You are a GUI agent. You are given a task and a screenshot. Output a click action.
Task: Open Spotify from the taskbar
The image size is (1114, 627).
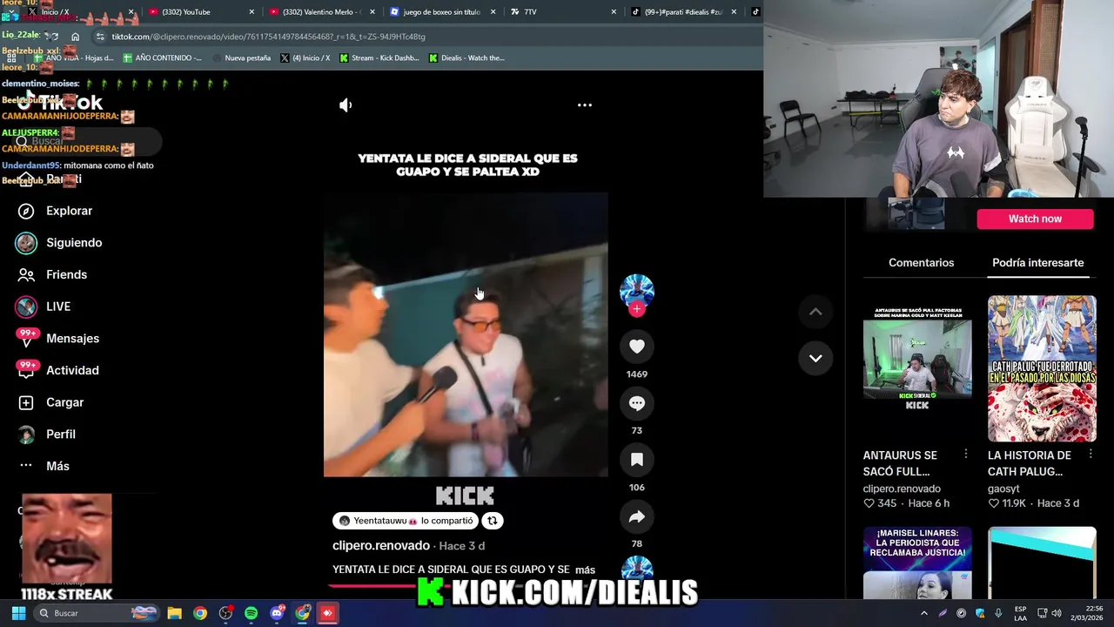tap(252, 613)
